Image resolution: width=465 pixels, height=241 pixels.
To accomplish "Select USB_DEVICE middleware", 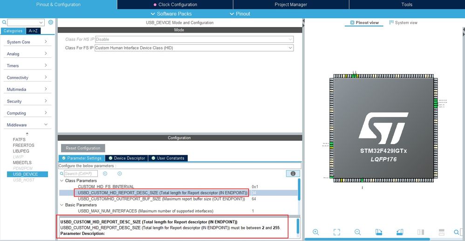I will 27,174.
